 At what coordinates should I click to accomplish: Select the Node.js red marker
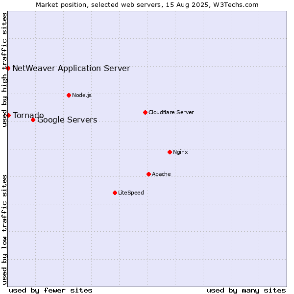tap(69, 95)
